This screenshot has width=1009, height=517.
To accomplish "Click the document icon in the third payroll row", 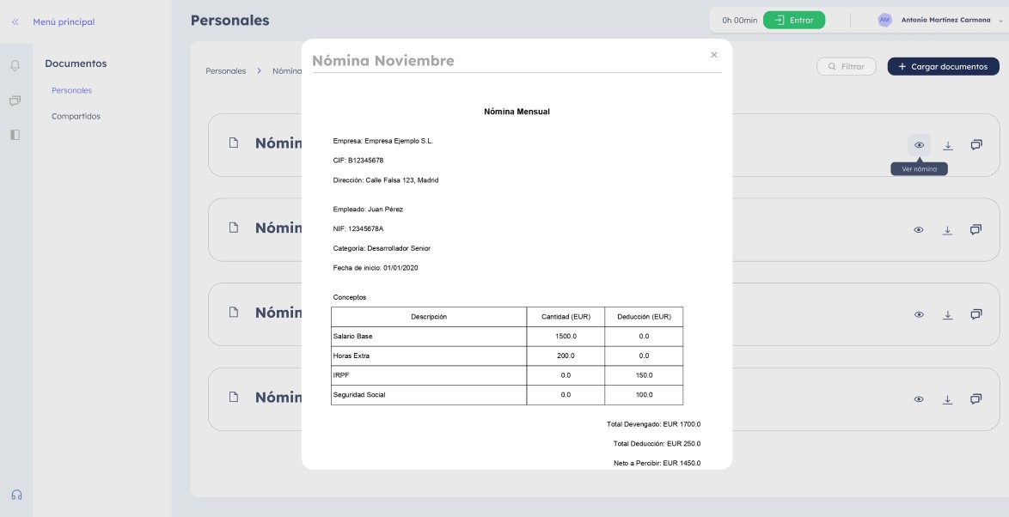I will click(x=234, y=312).
